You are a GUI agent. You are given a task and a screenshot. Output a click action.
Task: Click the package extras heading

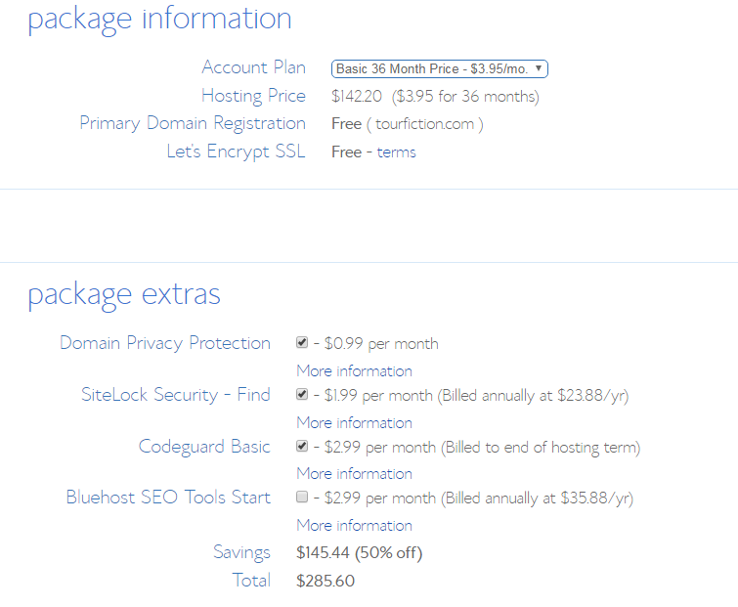point(124,294)
